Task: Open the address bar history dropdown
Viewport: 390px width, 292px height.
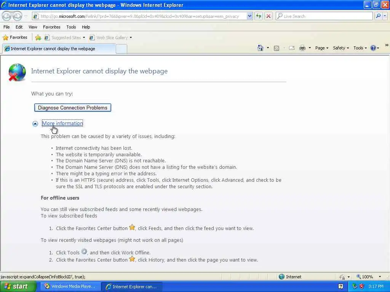Action: (249, 16)
